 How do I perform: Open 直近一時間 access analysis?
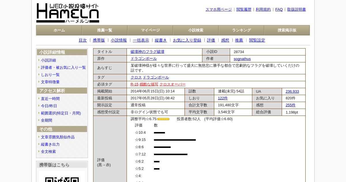click(x=50, y=99)
